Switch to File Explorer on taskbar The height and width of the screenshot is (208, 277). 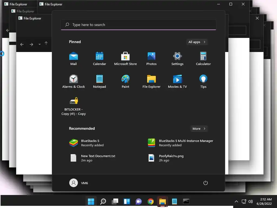tap(163, 201)
